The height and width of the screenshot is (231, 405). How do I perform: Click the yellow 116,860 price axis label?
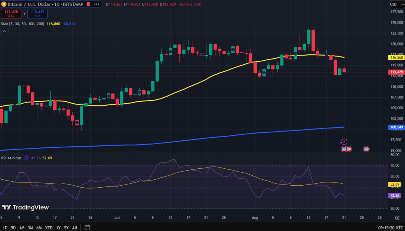396,58
